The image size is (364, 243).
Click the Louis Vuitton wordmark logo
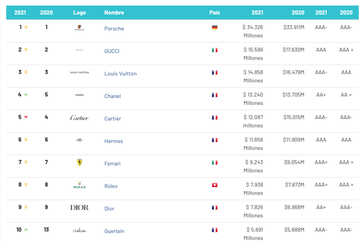tap(79, 72)
